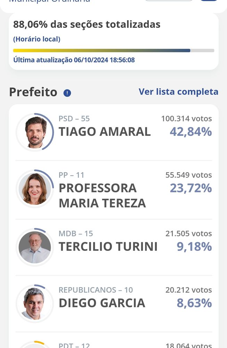Open the Ver lista completa link
Screen dimensions: 227x348
click(x=178, y=92)
